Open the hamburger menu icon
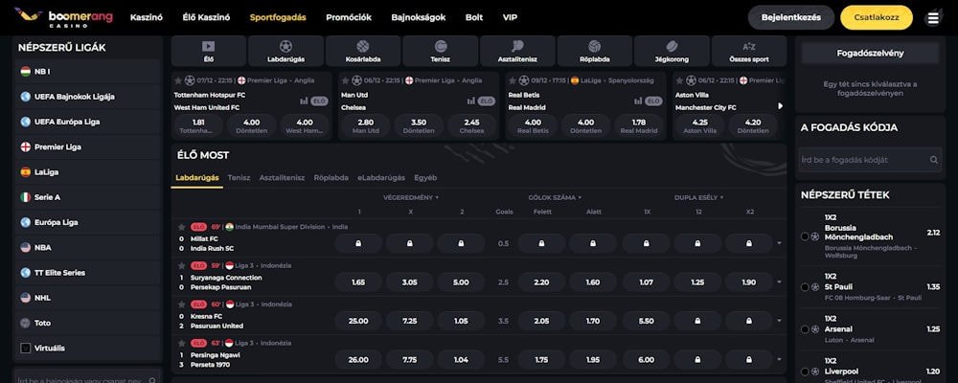Screen dimensions: 958x383 pyautogui.click(x=933, y=18)
